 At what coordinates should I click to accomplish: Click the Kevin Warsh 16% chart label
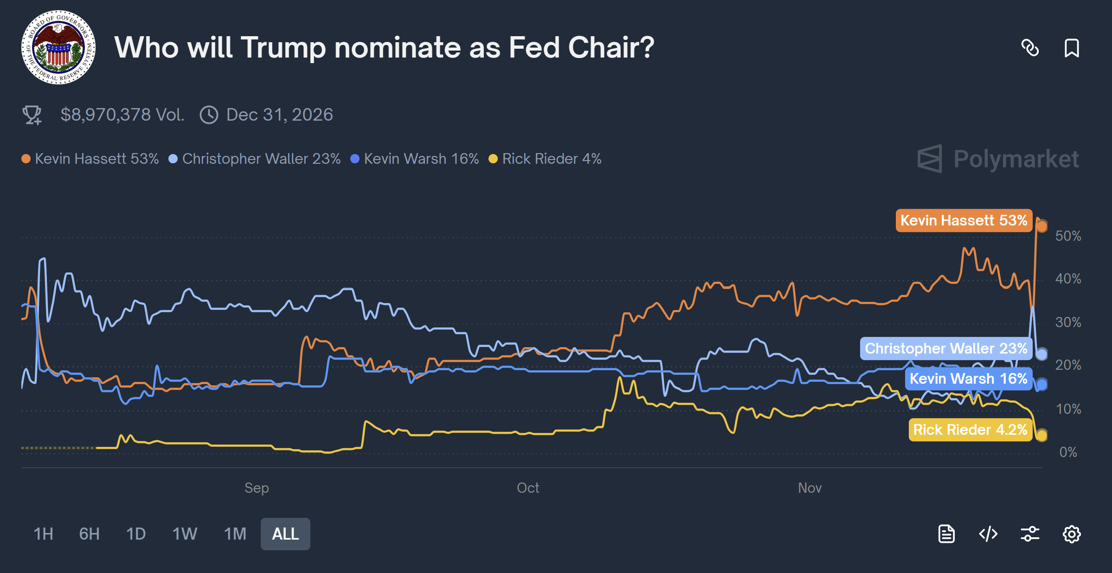click(970, 379)
